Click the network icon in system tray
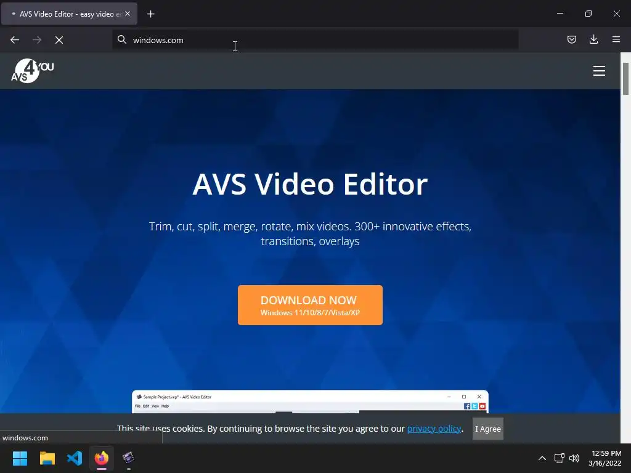Screen dimensions: 631x473 pos(560,458)
